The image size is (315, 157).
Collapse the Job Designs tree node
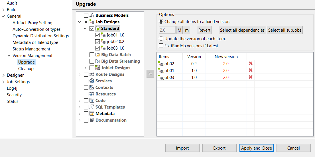pyautogui.click(x=80, y=22)
